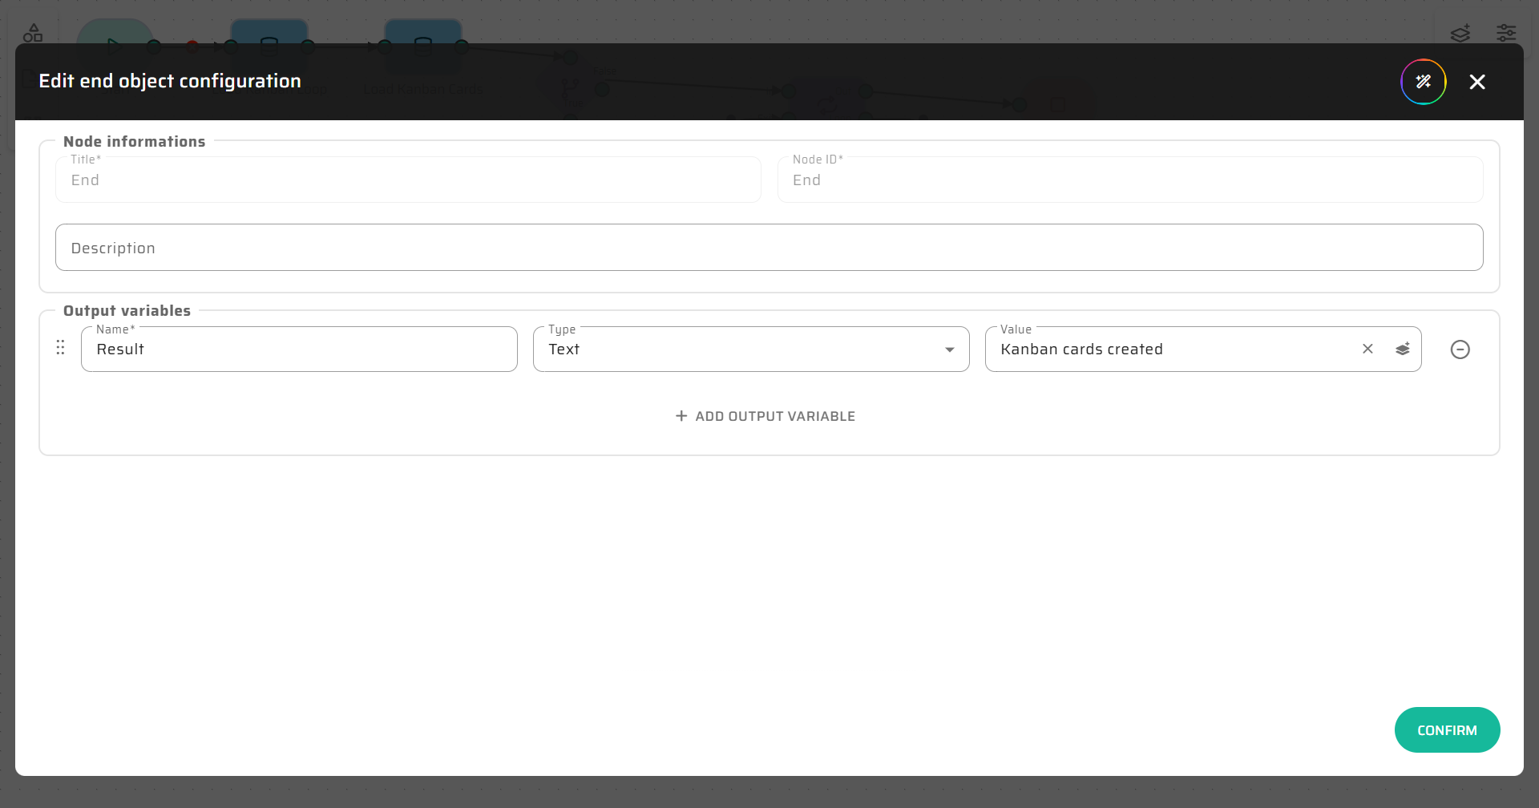This screenshot has height=808, width=1539.
Task: Expand the Type dropdown arrow
Action: tap(949, 349)
